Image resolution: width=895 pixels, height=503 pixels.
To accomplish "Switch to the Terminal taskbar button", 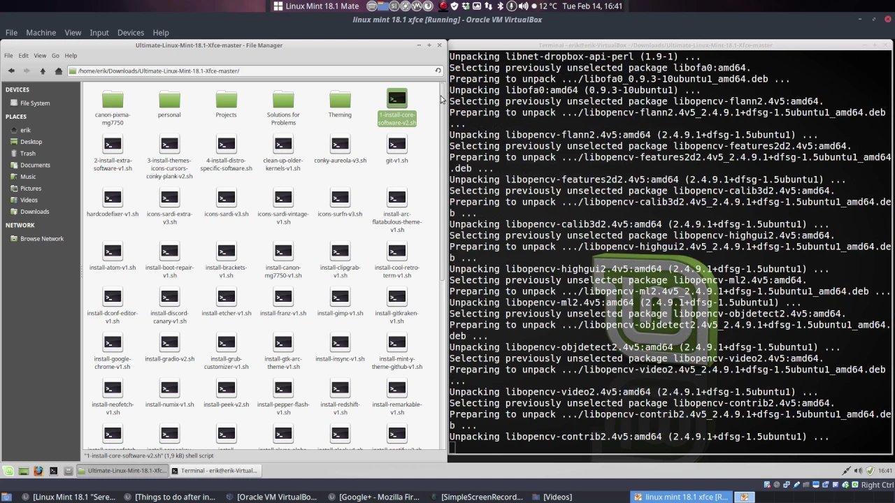I will 215,471.
